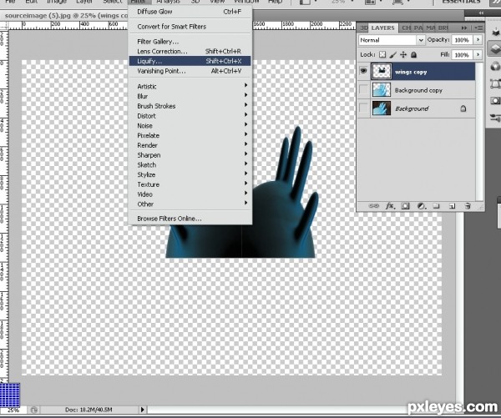Expand the Sharpen submenu
The height and width of the screenshot is (418, 501).
190,155
